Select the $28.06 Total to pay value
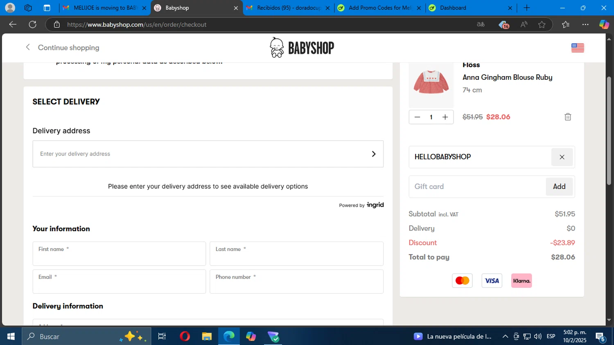 tap(563, 257)
